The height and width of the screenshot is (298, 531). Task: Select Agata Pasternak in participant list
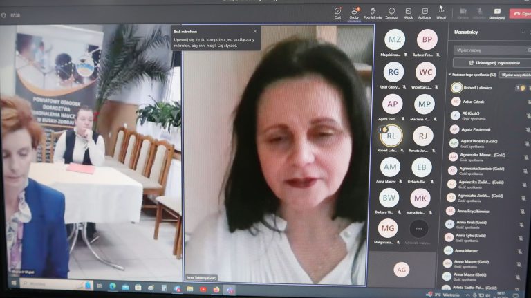(x=476, y=129)
